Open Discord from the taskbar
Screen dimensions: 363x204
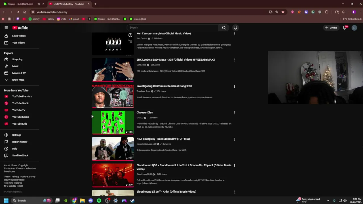coord(91,201)
